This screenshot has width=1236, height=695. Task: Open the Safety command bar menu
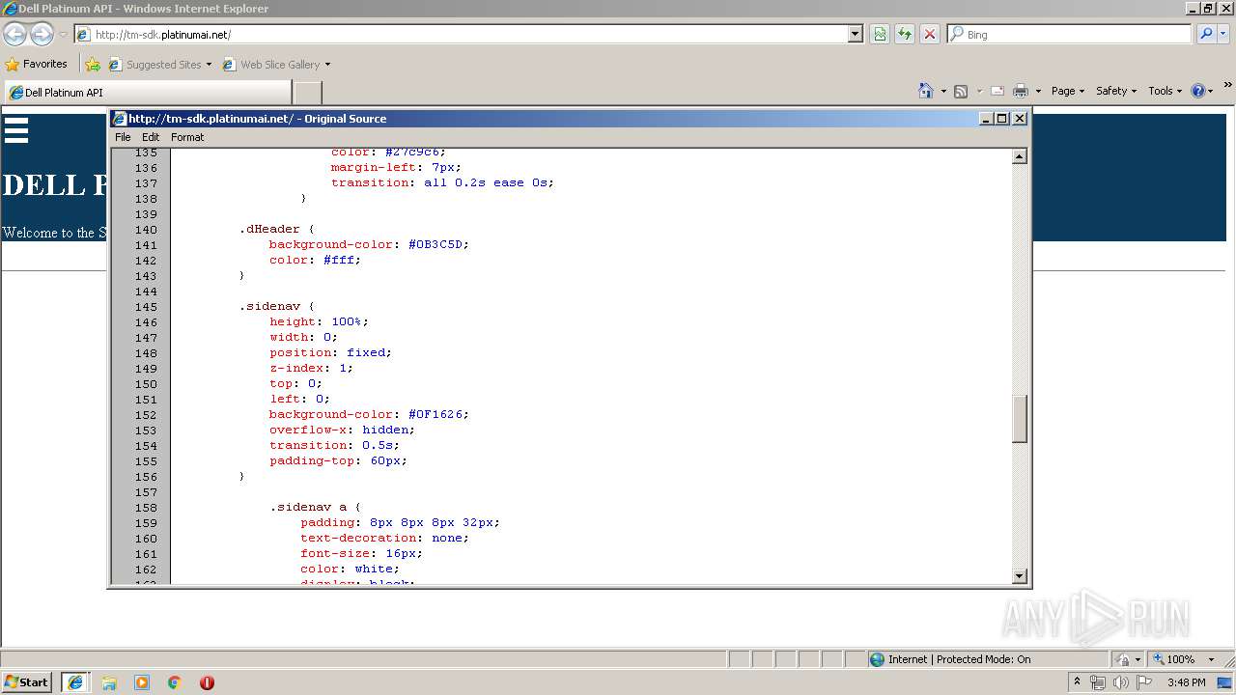(x=1116, y=91)
